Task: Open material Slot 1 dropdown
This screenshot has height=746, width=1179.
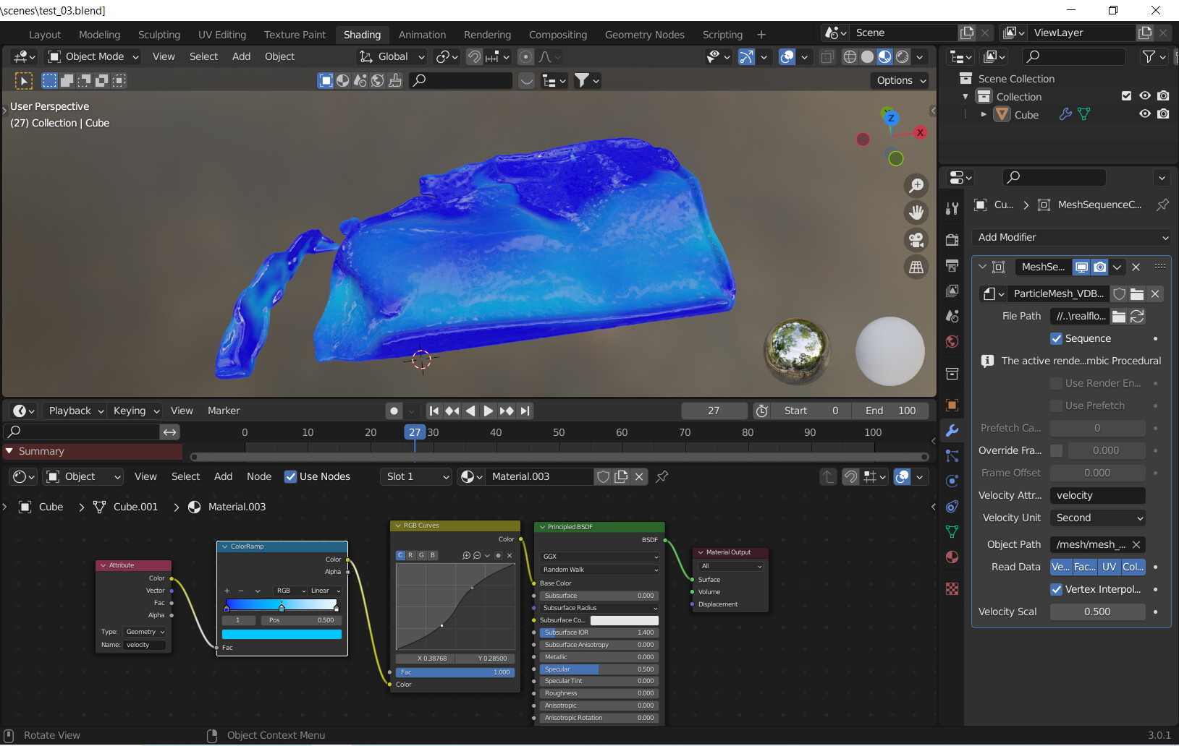Action: click(416, 476)
